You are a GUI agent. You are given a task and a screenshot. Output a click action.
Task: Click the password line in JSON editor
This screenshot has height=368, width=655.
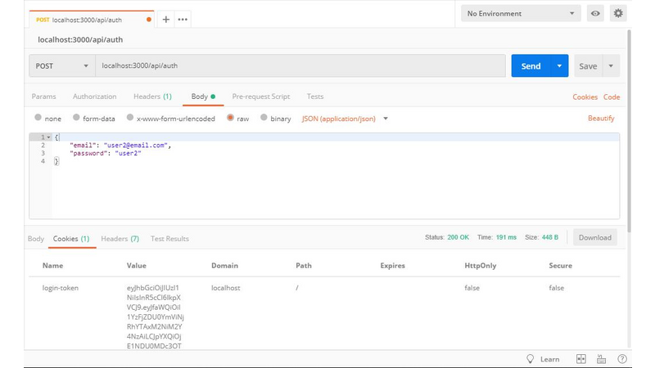click(x=106, y=153)
